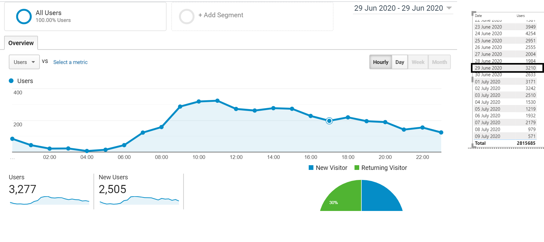
Task: Click the Total value 2815685
Action: point(526,143)
